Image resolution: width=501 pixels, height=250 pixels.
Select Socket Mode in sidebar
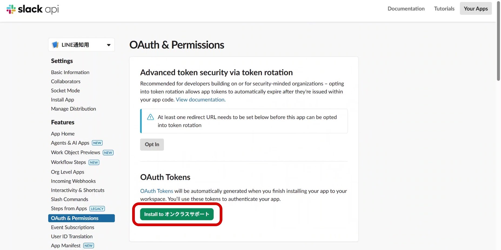tap(65, 91)
